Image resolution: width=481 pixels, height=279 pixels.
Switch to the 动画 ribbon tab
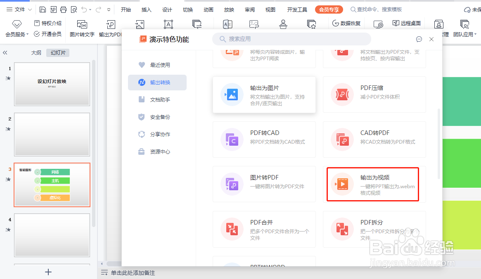coord(208,10)
